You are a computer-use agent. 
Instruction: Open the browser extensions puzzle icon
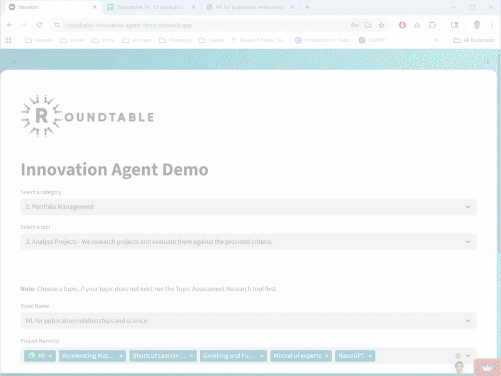tap(431, 26)
